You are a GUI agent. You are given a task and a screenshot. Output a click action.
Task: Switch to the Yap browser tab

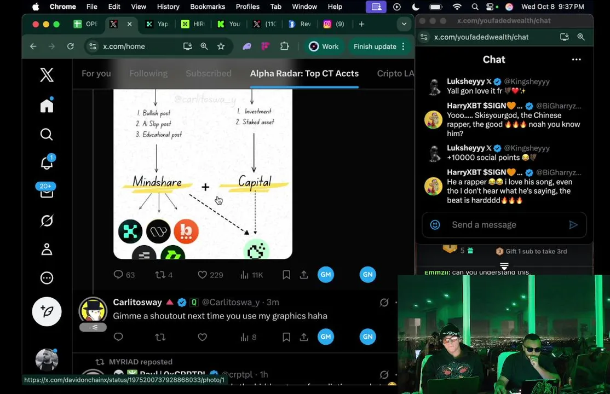[158, 24]
